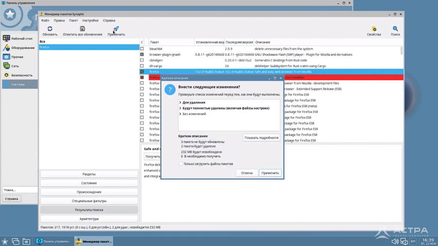Select Система in control panel sidebar
The width and height of the screenshot is (438, 246).
tap(20, 84)
